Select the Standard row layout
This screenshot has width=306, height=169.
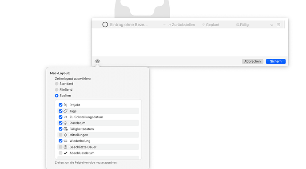pyautogui.click(x=56, y=84)
